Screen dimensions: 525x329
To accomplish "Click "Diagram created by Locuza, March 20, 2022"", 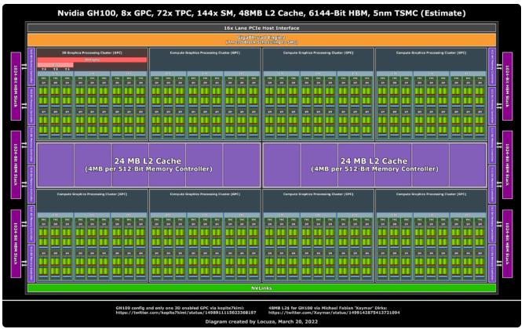I will pos(261,322).
